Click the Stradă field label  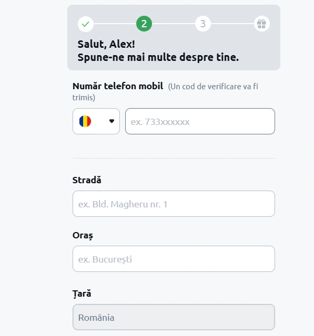coord(87,180)
